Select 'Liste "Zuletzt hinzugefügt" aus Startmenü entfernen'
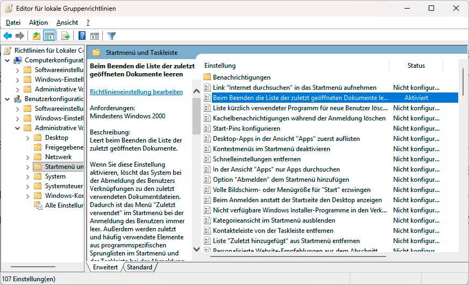469x285 pixels. [286, 241]
